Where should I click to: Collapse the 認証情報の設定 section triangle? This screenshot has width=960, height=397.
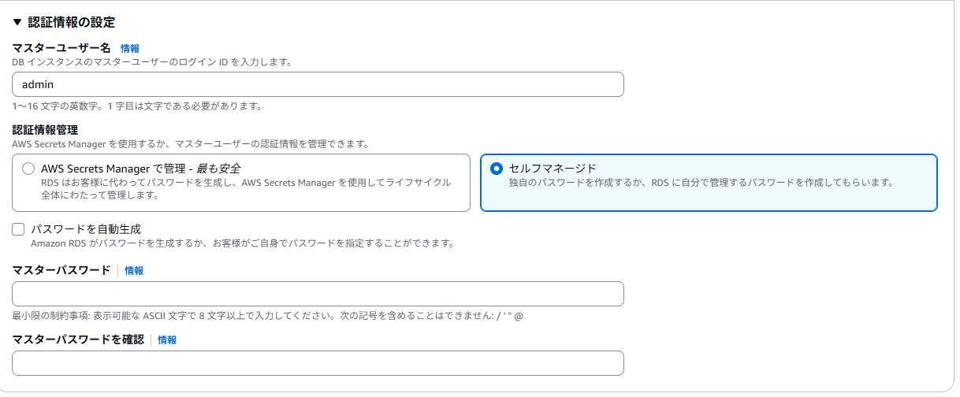[17, 23]
